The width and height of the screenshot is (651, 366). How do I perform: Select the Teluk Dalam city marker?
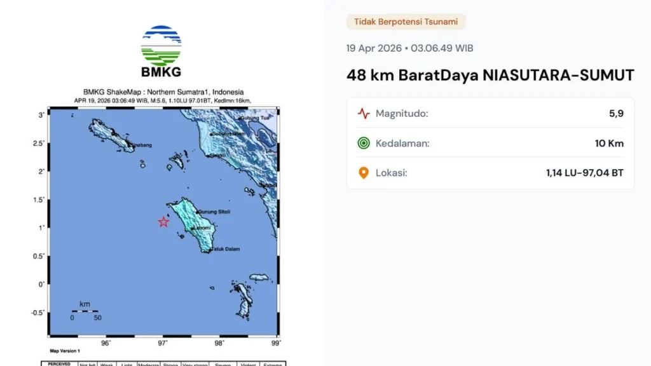point(210,250)
